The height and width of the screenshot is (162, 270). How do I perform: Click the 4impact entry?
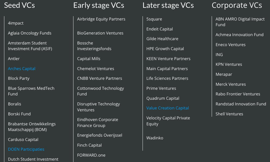(16, 23)
